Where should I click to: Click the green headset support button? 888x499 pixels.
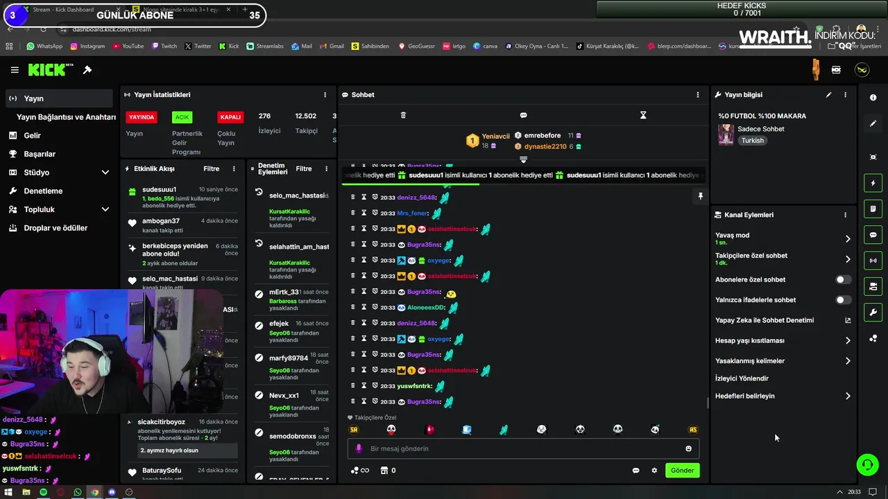pos(867,464)
